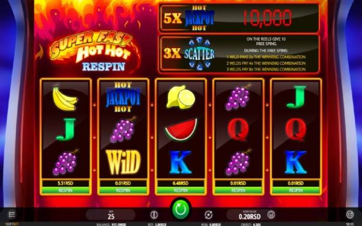Click the Respin button under second reel

[123, 190]
